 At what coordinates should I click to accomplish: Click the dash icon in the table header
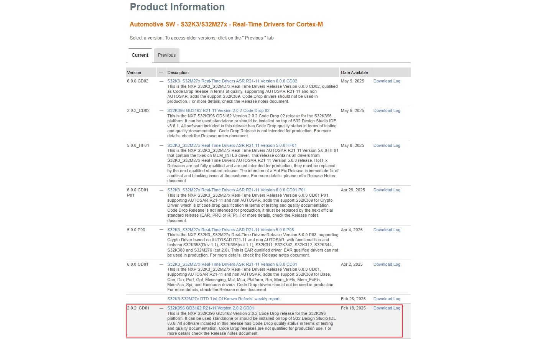click(x=161, y=72)
